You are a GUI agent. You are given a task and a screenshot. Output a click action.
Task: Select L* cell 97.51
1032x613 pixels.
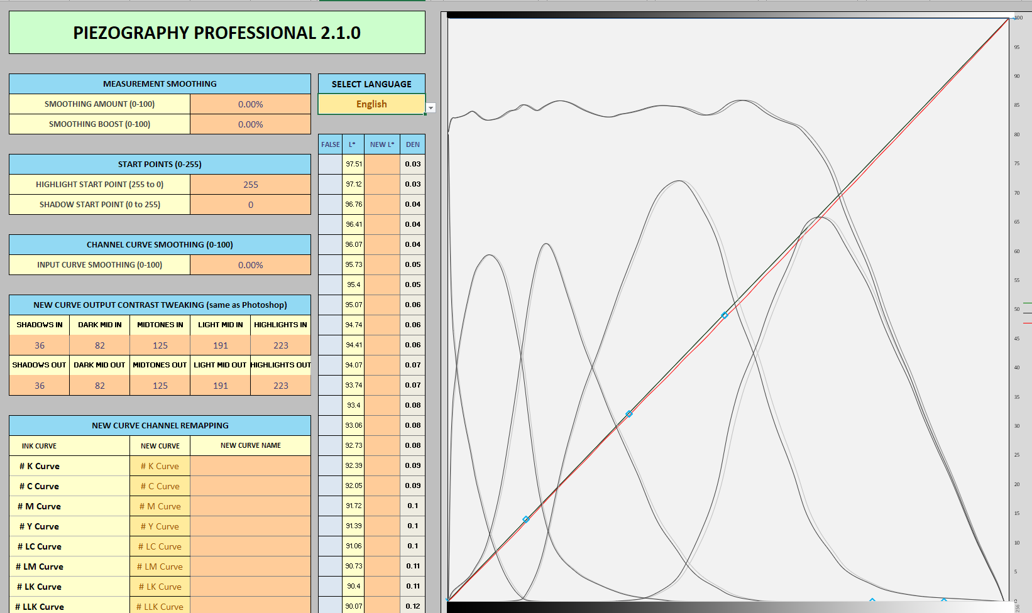[x=353, y=165]
